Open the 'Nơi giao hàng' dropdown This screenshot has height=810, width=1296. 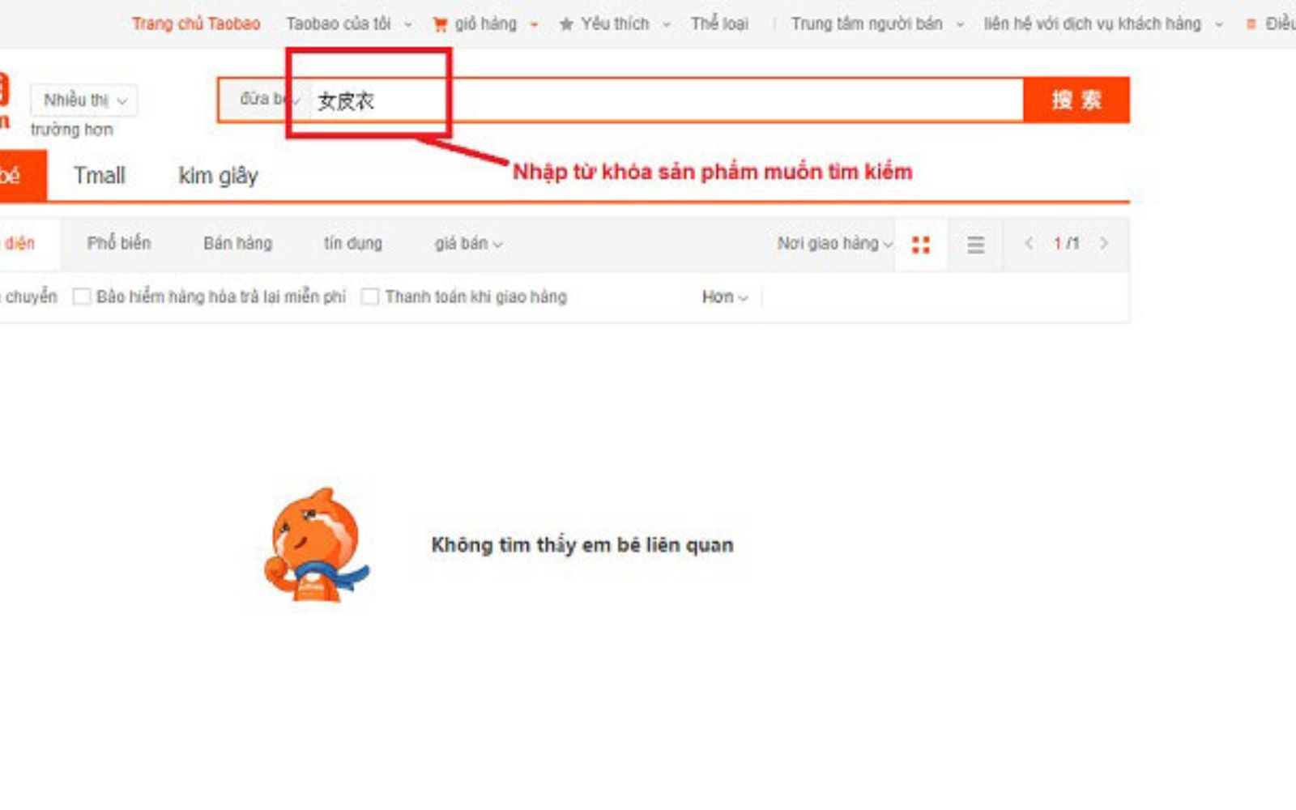coord(834,244)
